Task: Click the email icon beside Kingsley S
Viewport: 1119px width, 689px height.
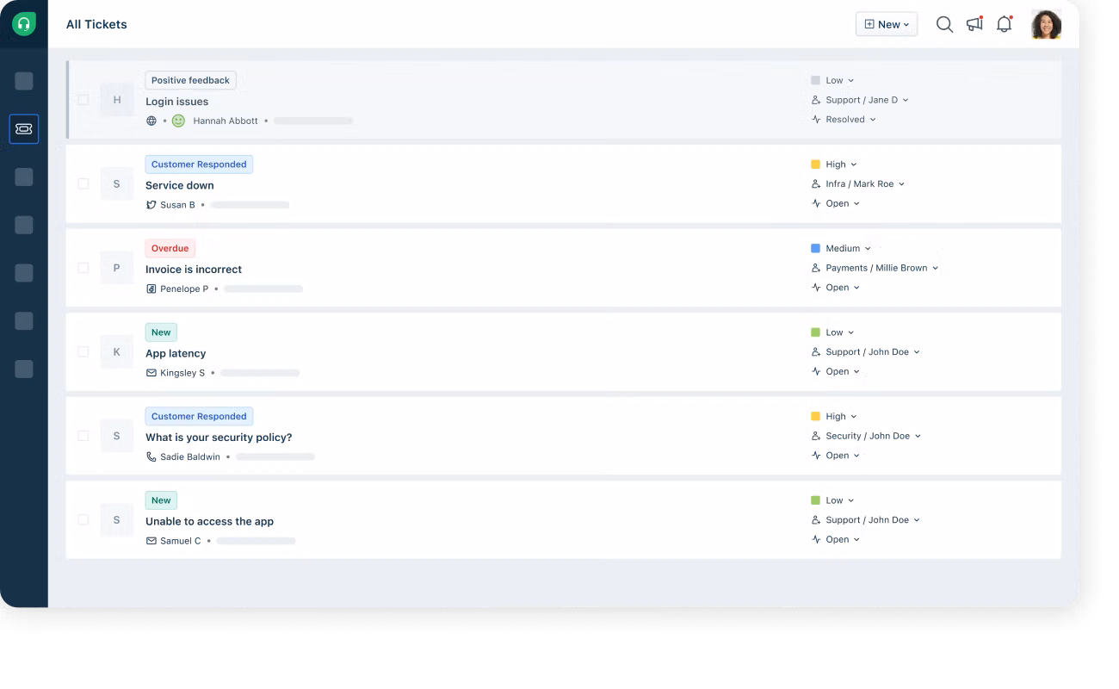Action: pyautogui.click(x=151, y=373)
